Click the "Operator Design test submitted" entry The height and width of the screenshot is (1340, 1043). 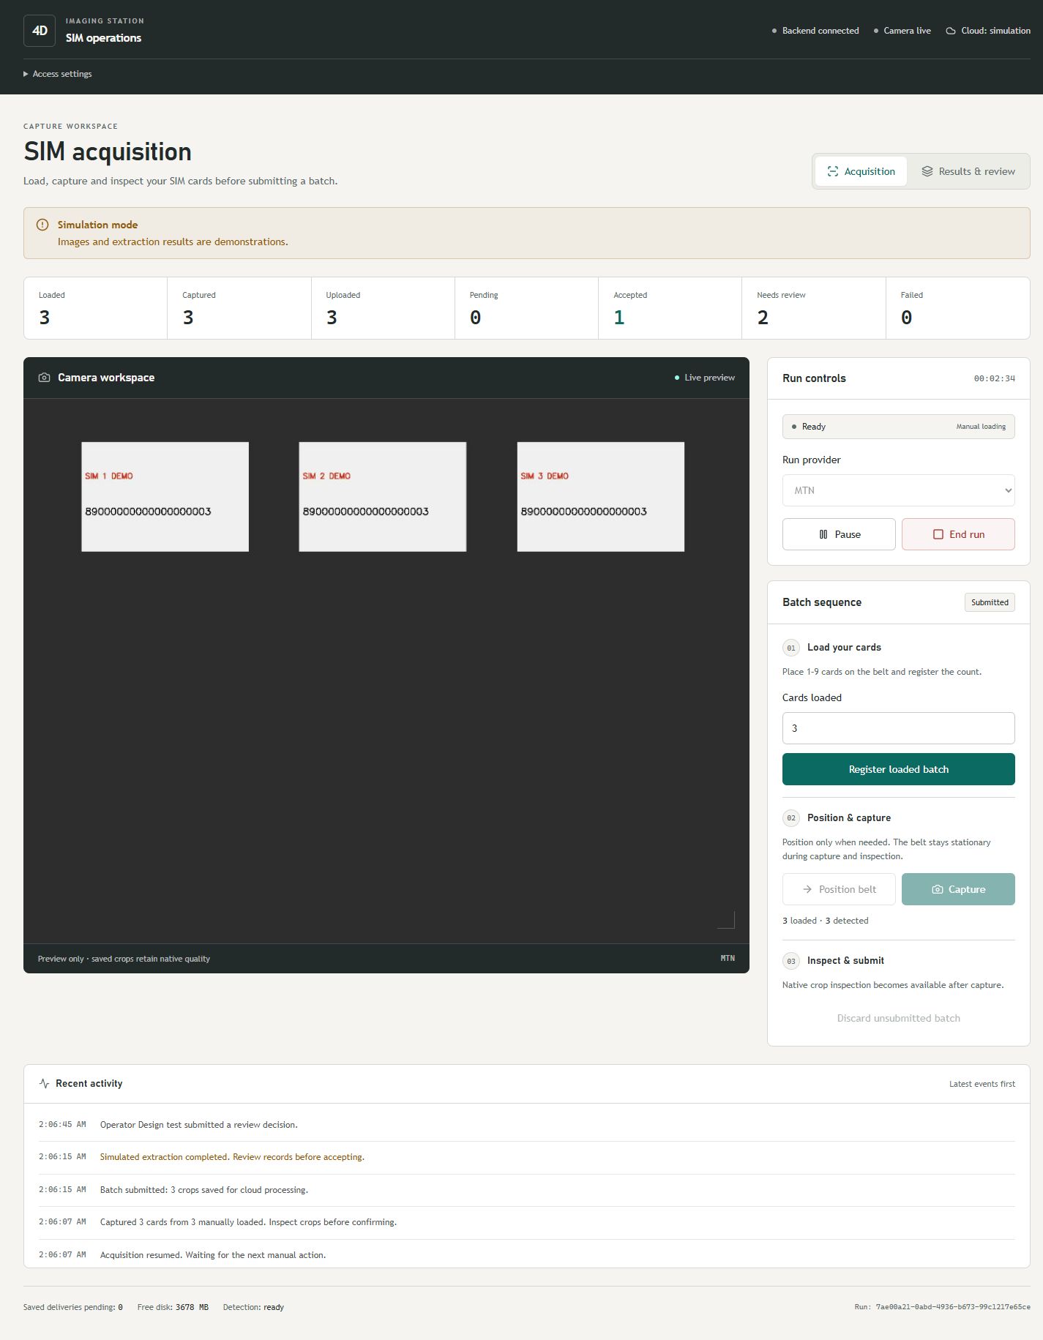pos(527,1125)
